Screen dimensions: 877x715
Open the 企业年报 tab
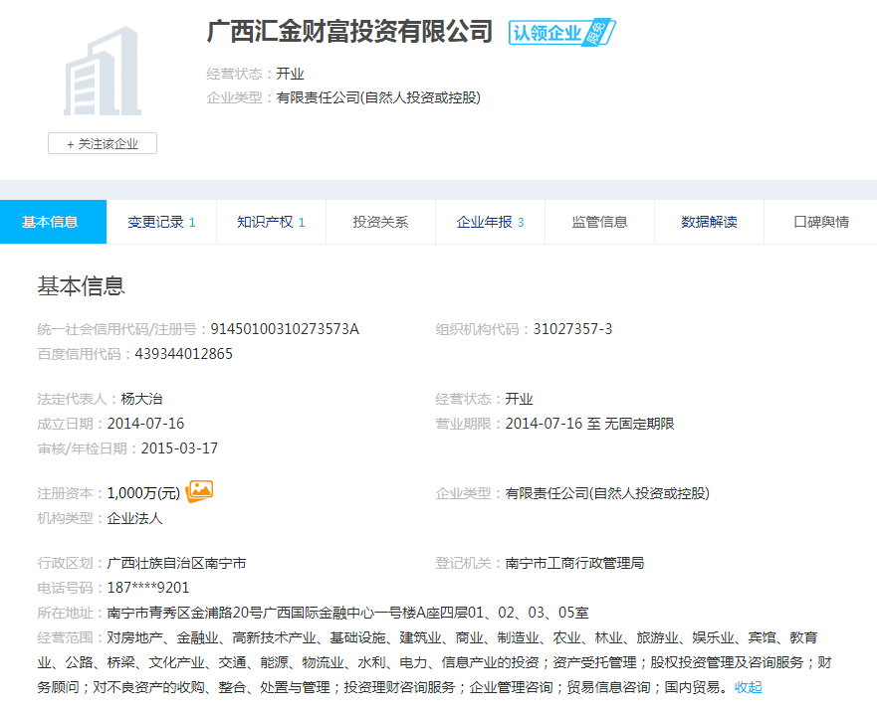point(490,222)
